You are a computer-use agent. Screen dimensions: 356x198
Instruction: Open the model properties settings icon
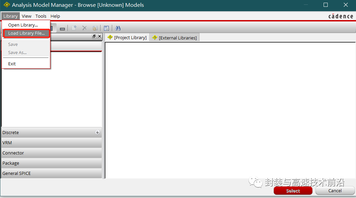click(106, 28)
